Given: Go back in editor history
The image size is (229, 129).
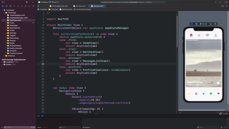Looking at the screenshot, I should point(42,6).
